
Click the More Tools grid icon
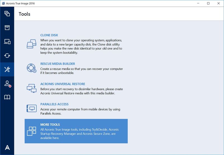click(31, 131)
